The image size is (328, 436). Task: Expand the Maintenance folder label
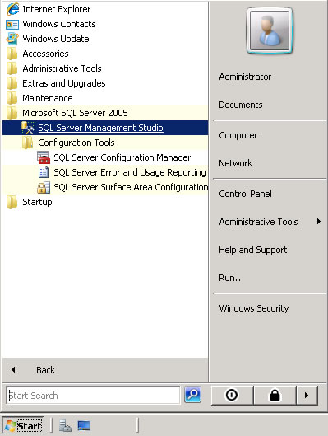click(x=48, y=98)
